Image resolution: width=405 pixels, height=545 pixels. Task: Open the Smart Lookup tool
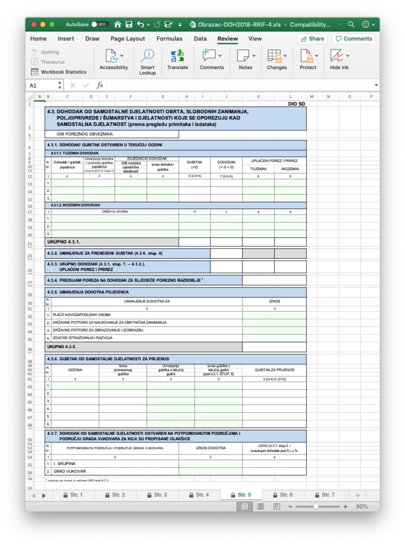click(147, 62)
